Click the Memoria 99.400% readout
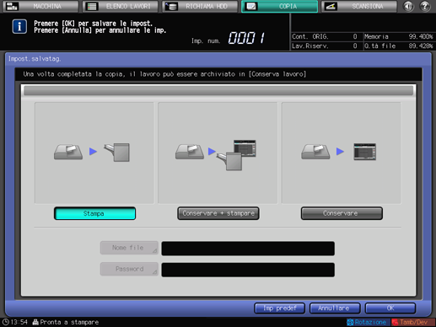Screen dimensions: 436x327 pyautogui.click(x=399, y=36)
